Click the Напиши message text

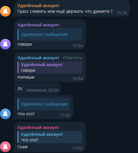(x=26, y=77)
